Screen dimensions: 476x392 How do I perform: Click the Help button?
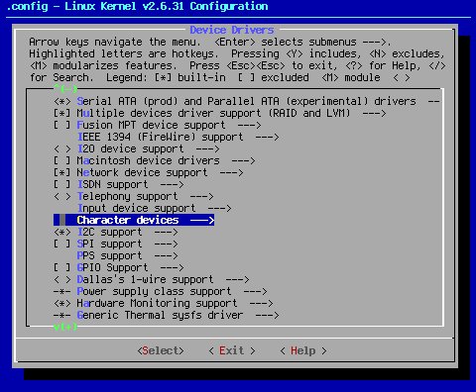click(x=303, y=350)
